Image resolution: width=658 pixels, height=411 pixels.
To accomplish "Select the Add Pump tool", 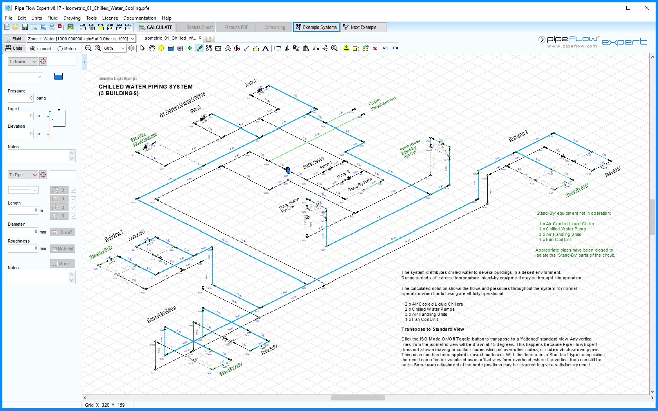I will 237,48.
